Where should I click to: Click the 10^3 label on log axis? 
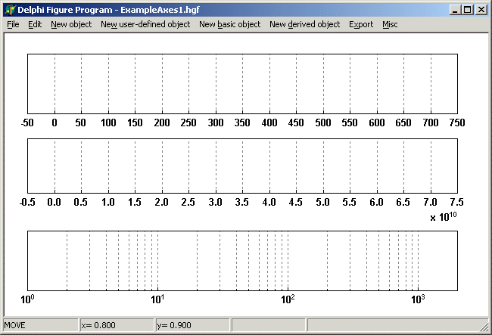click(418, 299)
